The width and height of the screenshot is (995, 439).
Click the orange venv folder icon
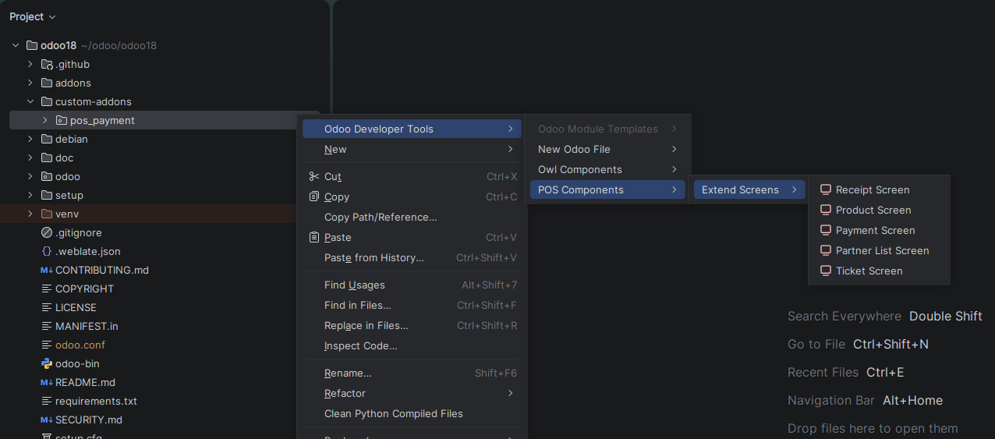point(47,214)
